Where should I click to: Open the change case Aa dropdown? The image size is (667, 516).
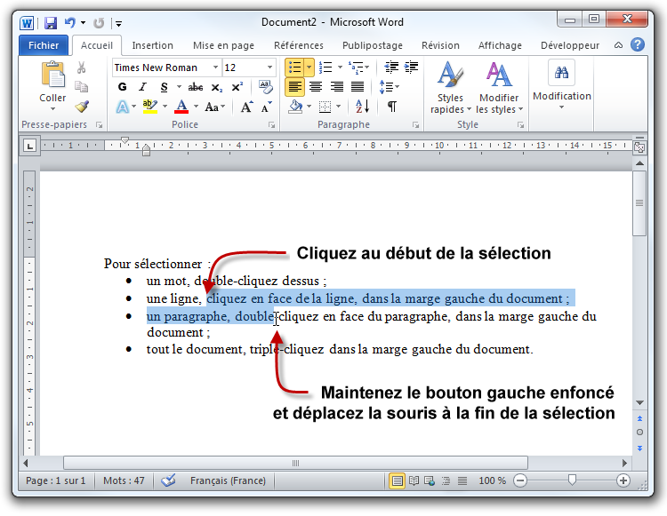215,107
